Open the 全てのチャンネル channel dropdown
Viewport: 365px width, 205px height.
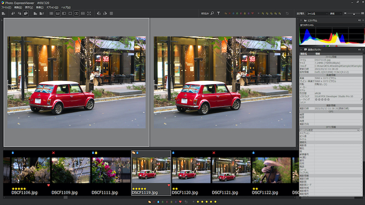click(x=332, y=25)
